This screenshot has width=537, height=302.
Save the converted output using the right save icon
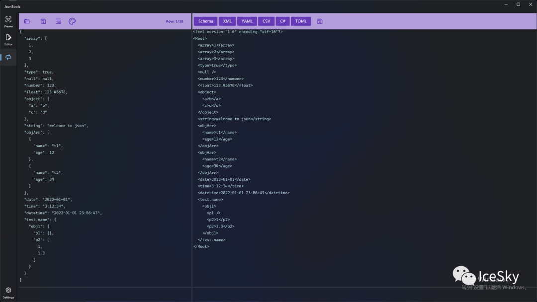320,21
